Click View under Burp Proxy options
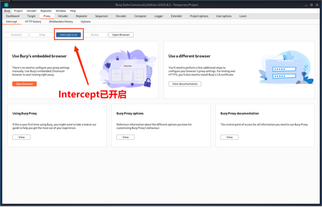 [125, 137]
